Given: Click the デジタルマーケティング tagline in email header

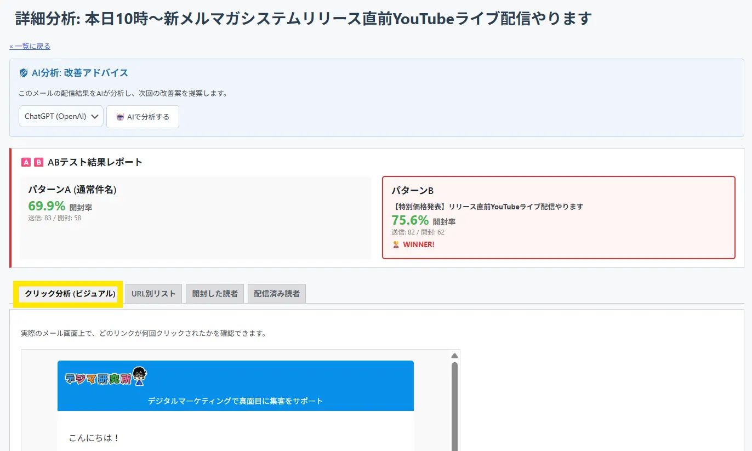Looking at the screenshot, I should 235,401.
